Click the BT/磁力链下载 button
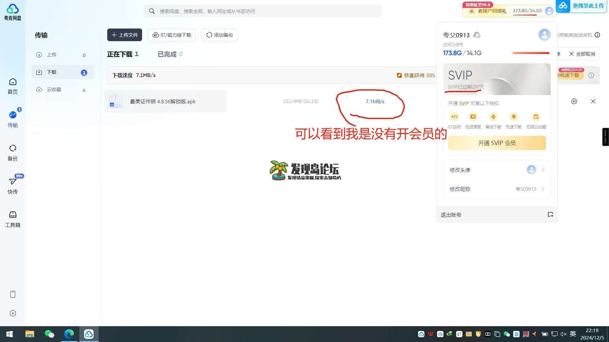609x342 pixels. pyautogui.click(x=172, y=35)
